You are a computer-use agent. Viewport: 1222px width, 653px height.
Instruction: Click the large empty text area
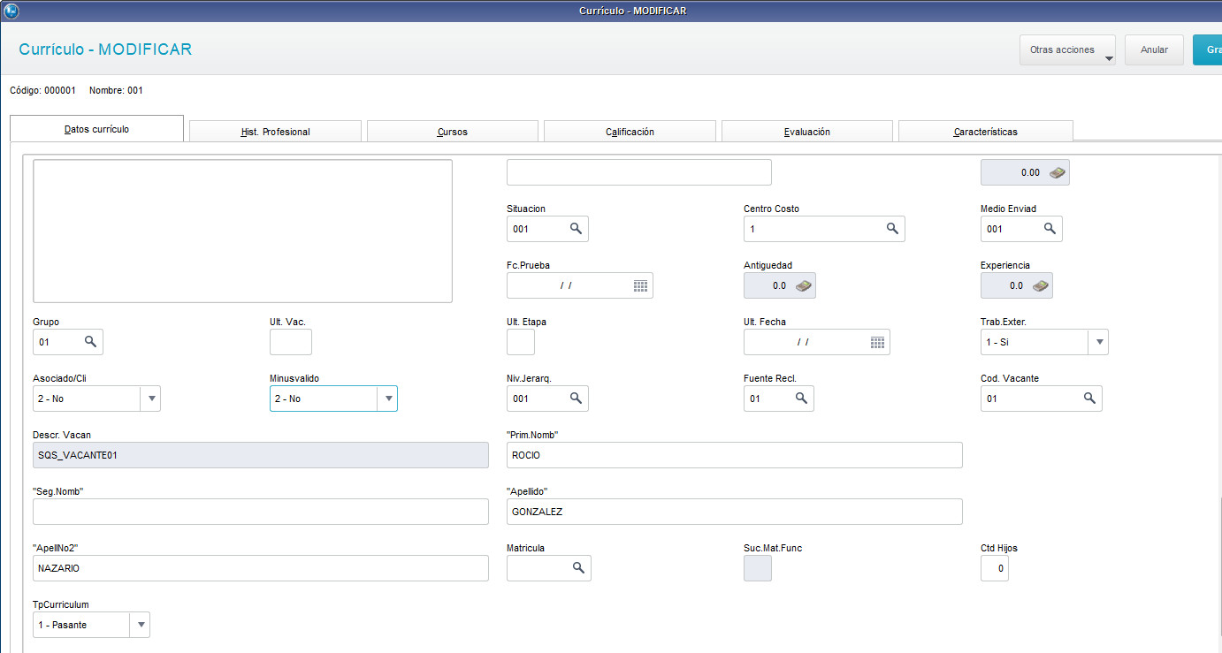click(x=242, y=232)
